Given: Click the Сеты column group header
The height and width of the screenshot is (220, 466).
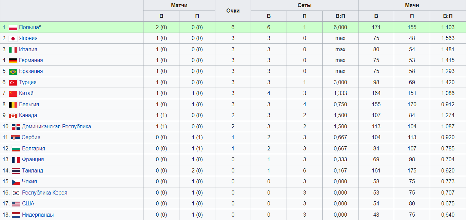Looking at the screenshot, I should 304,5.
